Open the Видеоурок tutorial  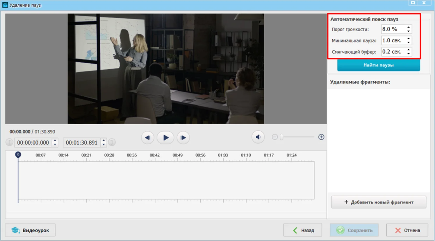point(30,230)
